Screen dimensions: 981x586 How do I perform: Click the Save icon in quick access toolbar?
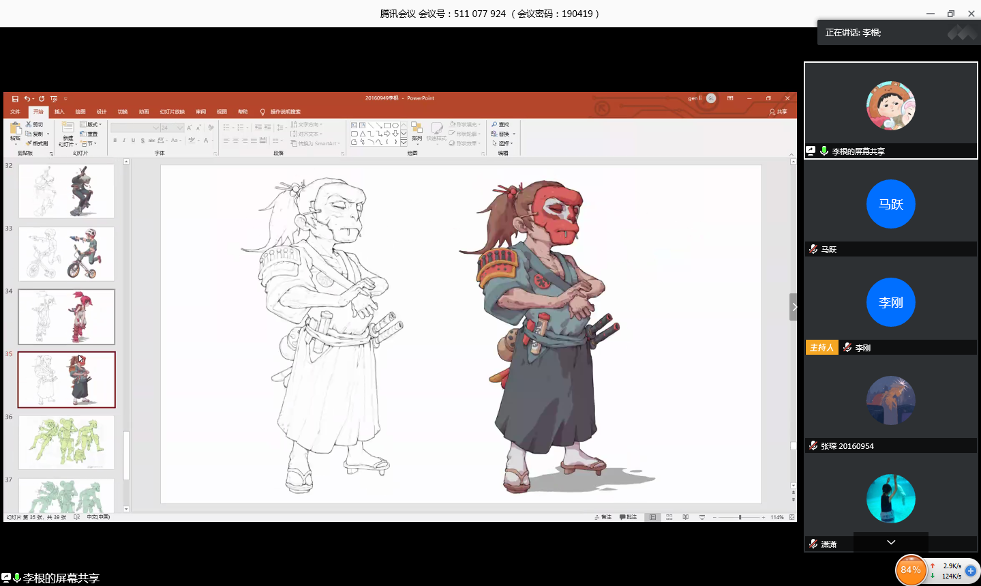pyautogui.click(x=15, y=99)
